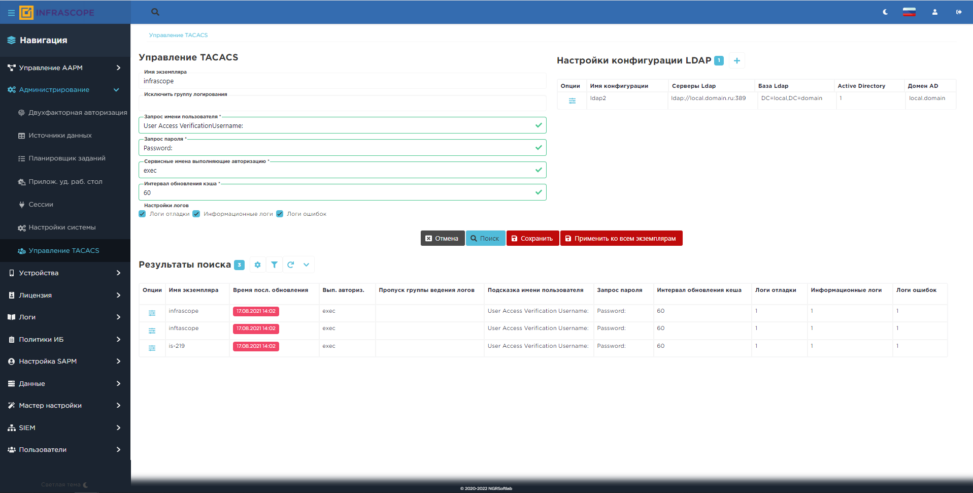The image size is (973, 493).
Task: Open Настройки системы page
Action: coord(65,227)
